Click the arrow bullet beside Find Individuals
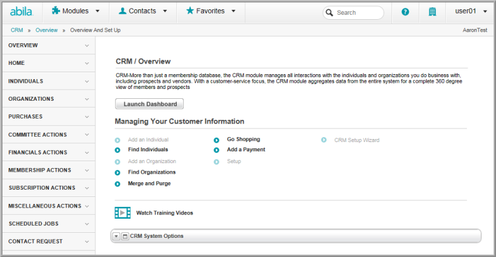The width and height of the screenshot is (496, 257). (x=118, y=150)
